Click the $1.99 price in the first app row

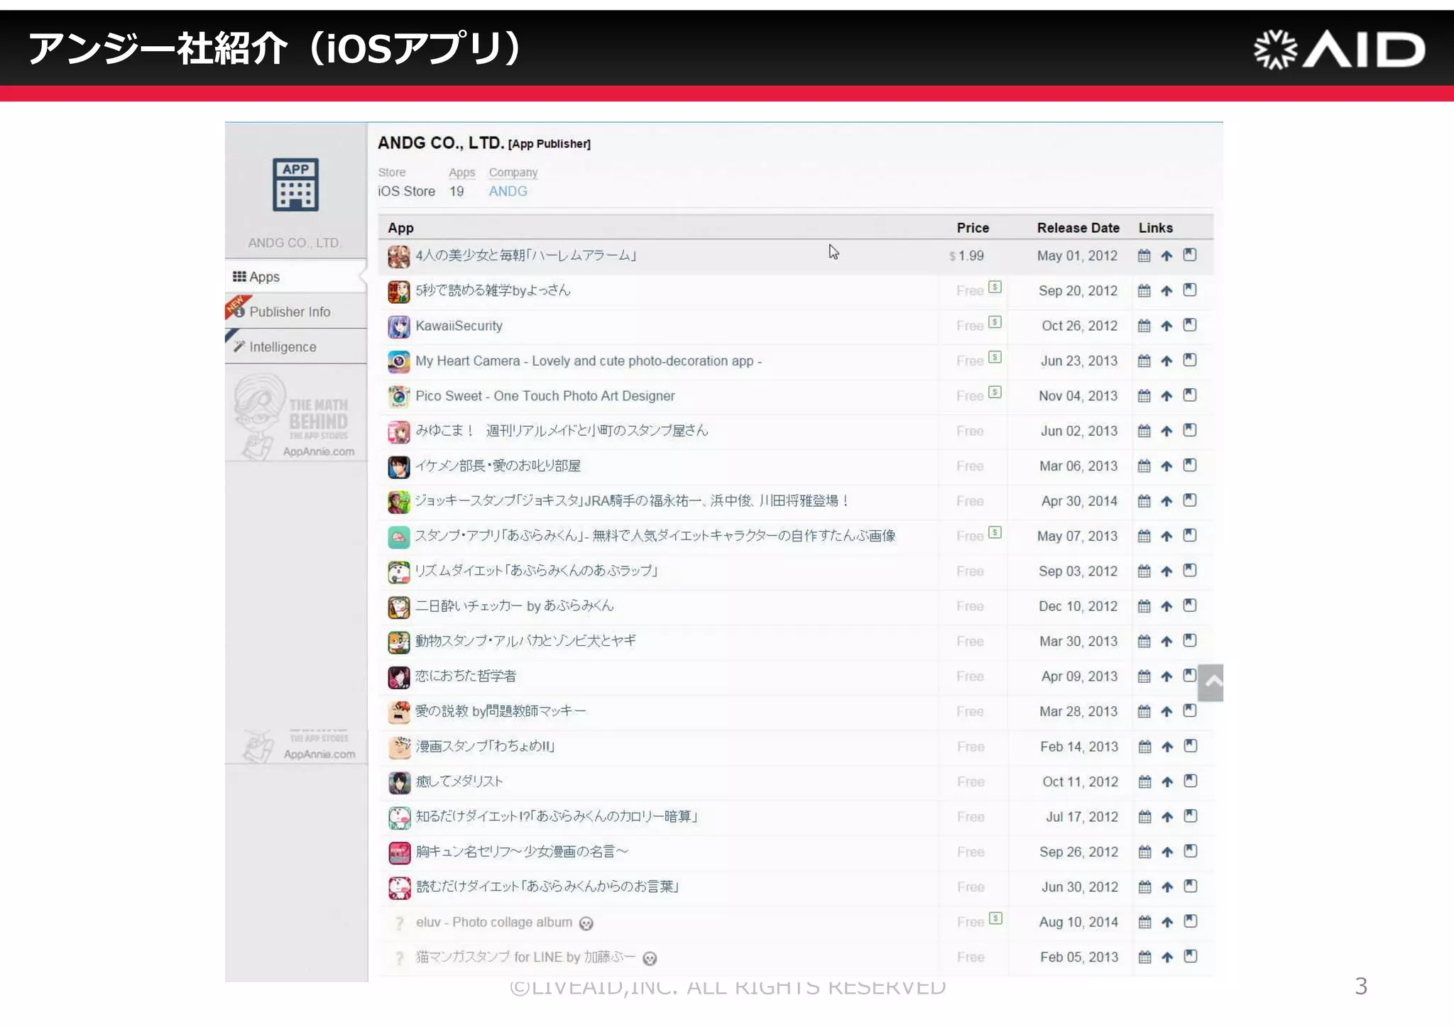(967, 256)
